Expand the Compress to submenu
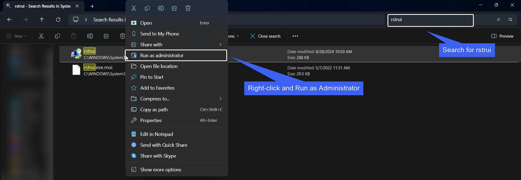This screenshot has width=521, height=180. click(x=176, y=99)
